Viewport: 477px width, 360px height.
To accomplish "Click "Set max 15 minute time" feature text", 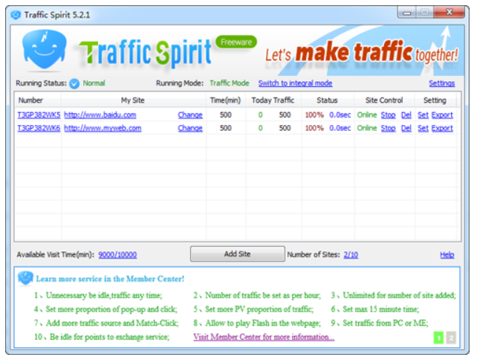I will point(380,309).
